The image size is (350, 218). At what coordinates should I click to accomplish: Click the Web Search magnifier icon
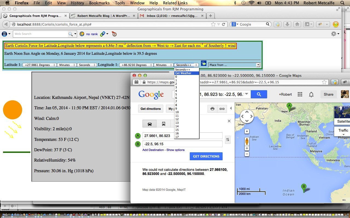[71, 34]
